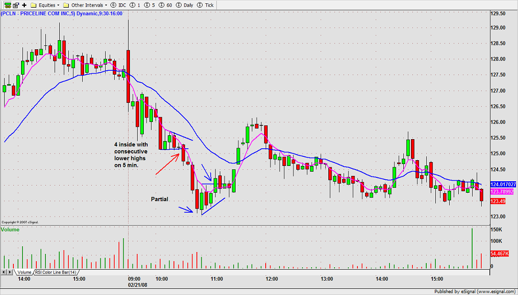518x295 pixels.
Task: Click the Other Intervals folder icon
Action: (66, 5)
